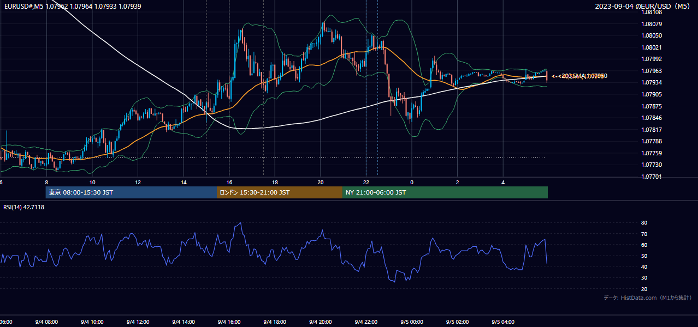Image resolution: width=698 pixels, height=327 pixels.
Task: Click price axis label 1.08108
Action: click(x=652, y=12)
